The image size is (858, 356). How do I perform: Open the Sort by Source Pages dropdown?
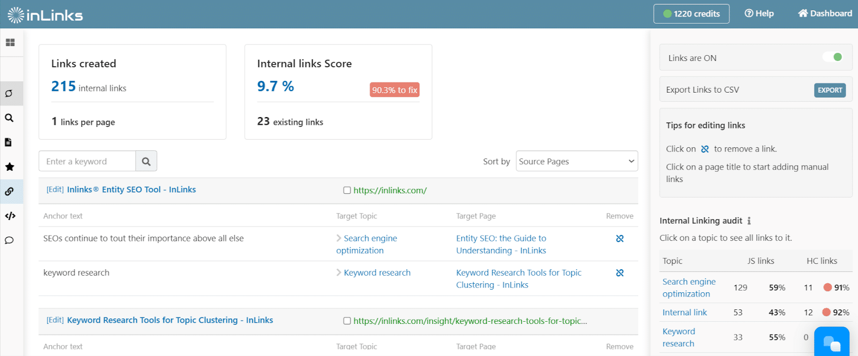[576, 161]
